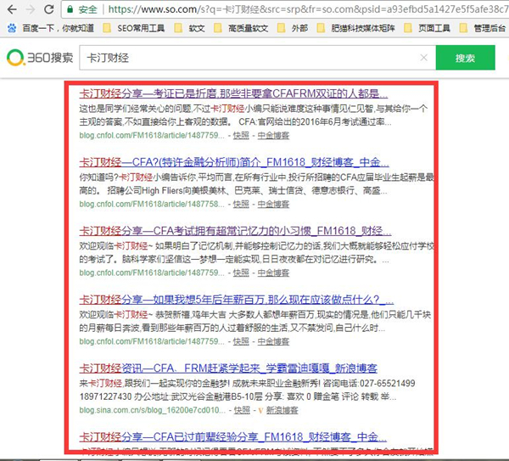Clear the search box with X
The height and width of the screenshot is (461, 509).
(x=423, y=58)
